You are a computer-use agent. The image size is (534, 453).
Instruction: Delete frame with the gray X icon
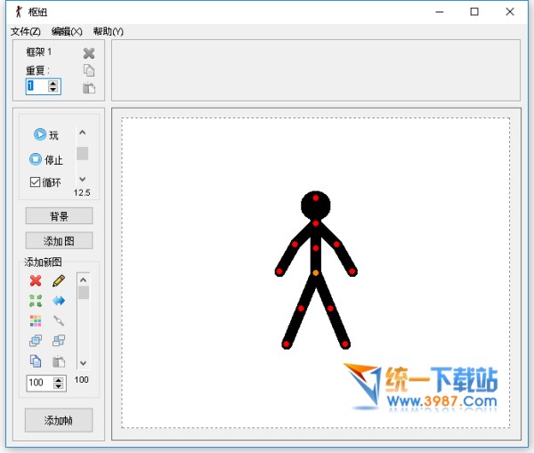tap(89, 53)
